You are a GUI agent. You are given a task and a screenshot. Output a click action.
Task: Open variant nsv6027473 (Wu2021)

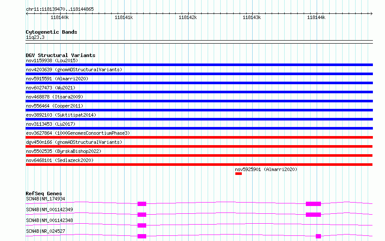coord(51,88)
